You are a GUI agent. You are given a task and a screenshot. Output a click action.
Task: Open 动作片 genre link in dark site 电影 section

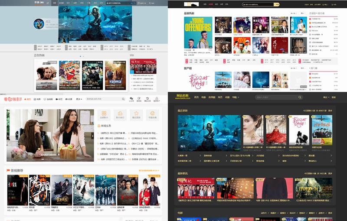pos(264,213)
